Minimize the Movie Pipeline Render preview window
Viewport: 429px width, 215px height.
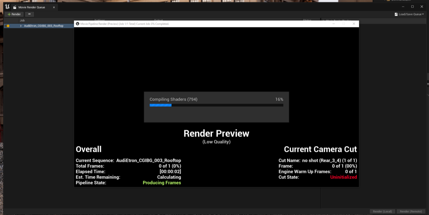click(333, 24)
